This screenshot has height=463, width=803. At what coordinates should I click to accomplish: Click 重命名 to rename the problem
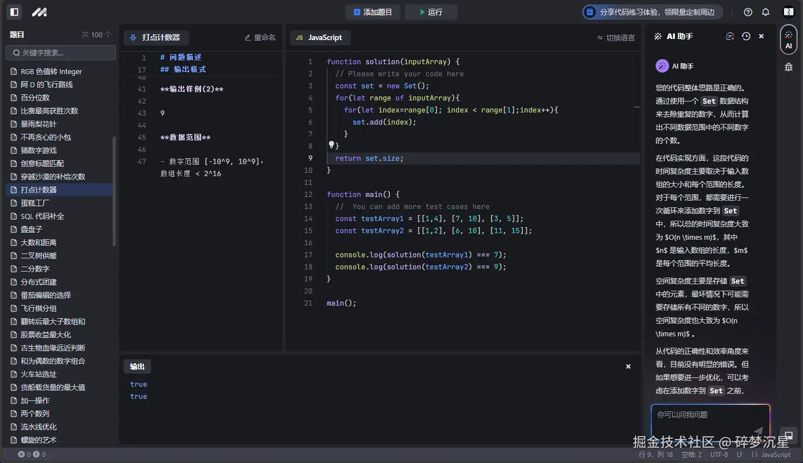[260, 38]
